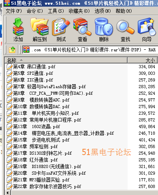Select file 第13章 1602液晶.pdf

click(x=33, y=126)
